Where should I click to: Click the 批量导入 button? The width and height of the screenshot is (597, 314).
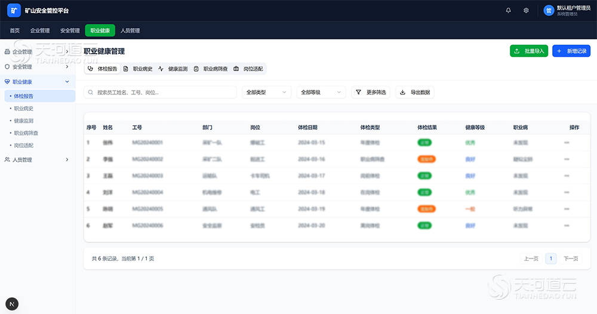point(529,51)
